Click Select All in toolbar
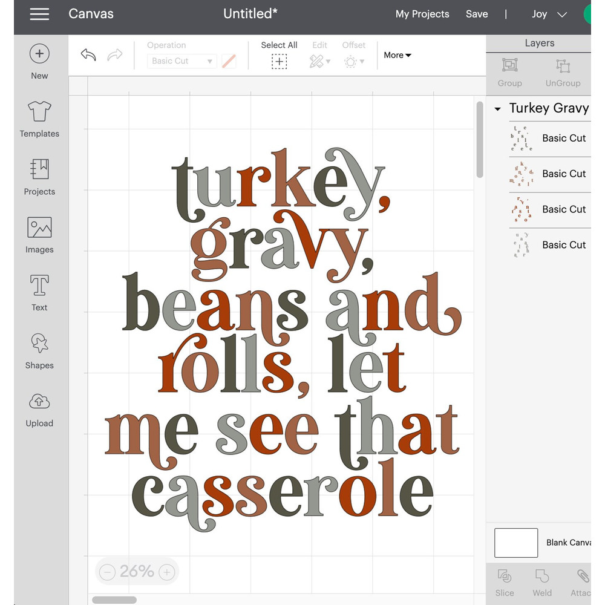Image resolution: width=605 pixels, height=605 pixels. pyautogui.click(x=279, y=55)
